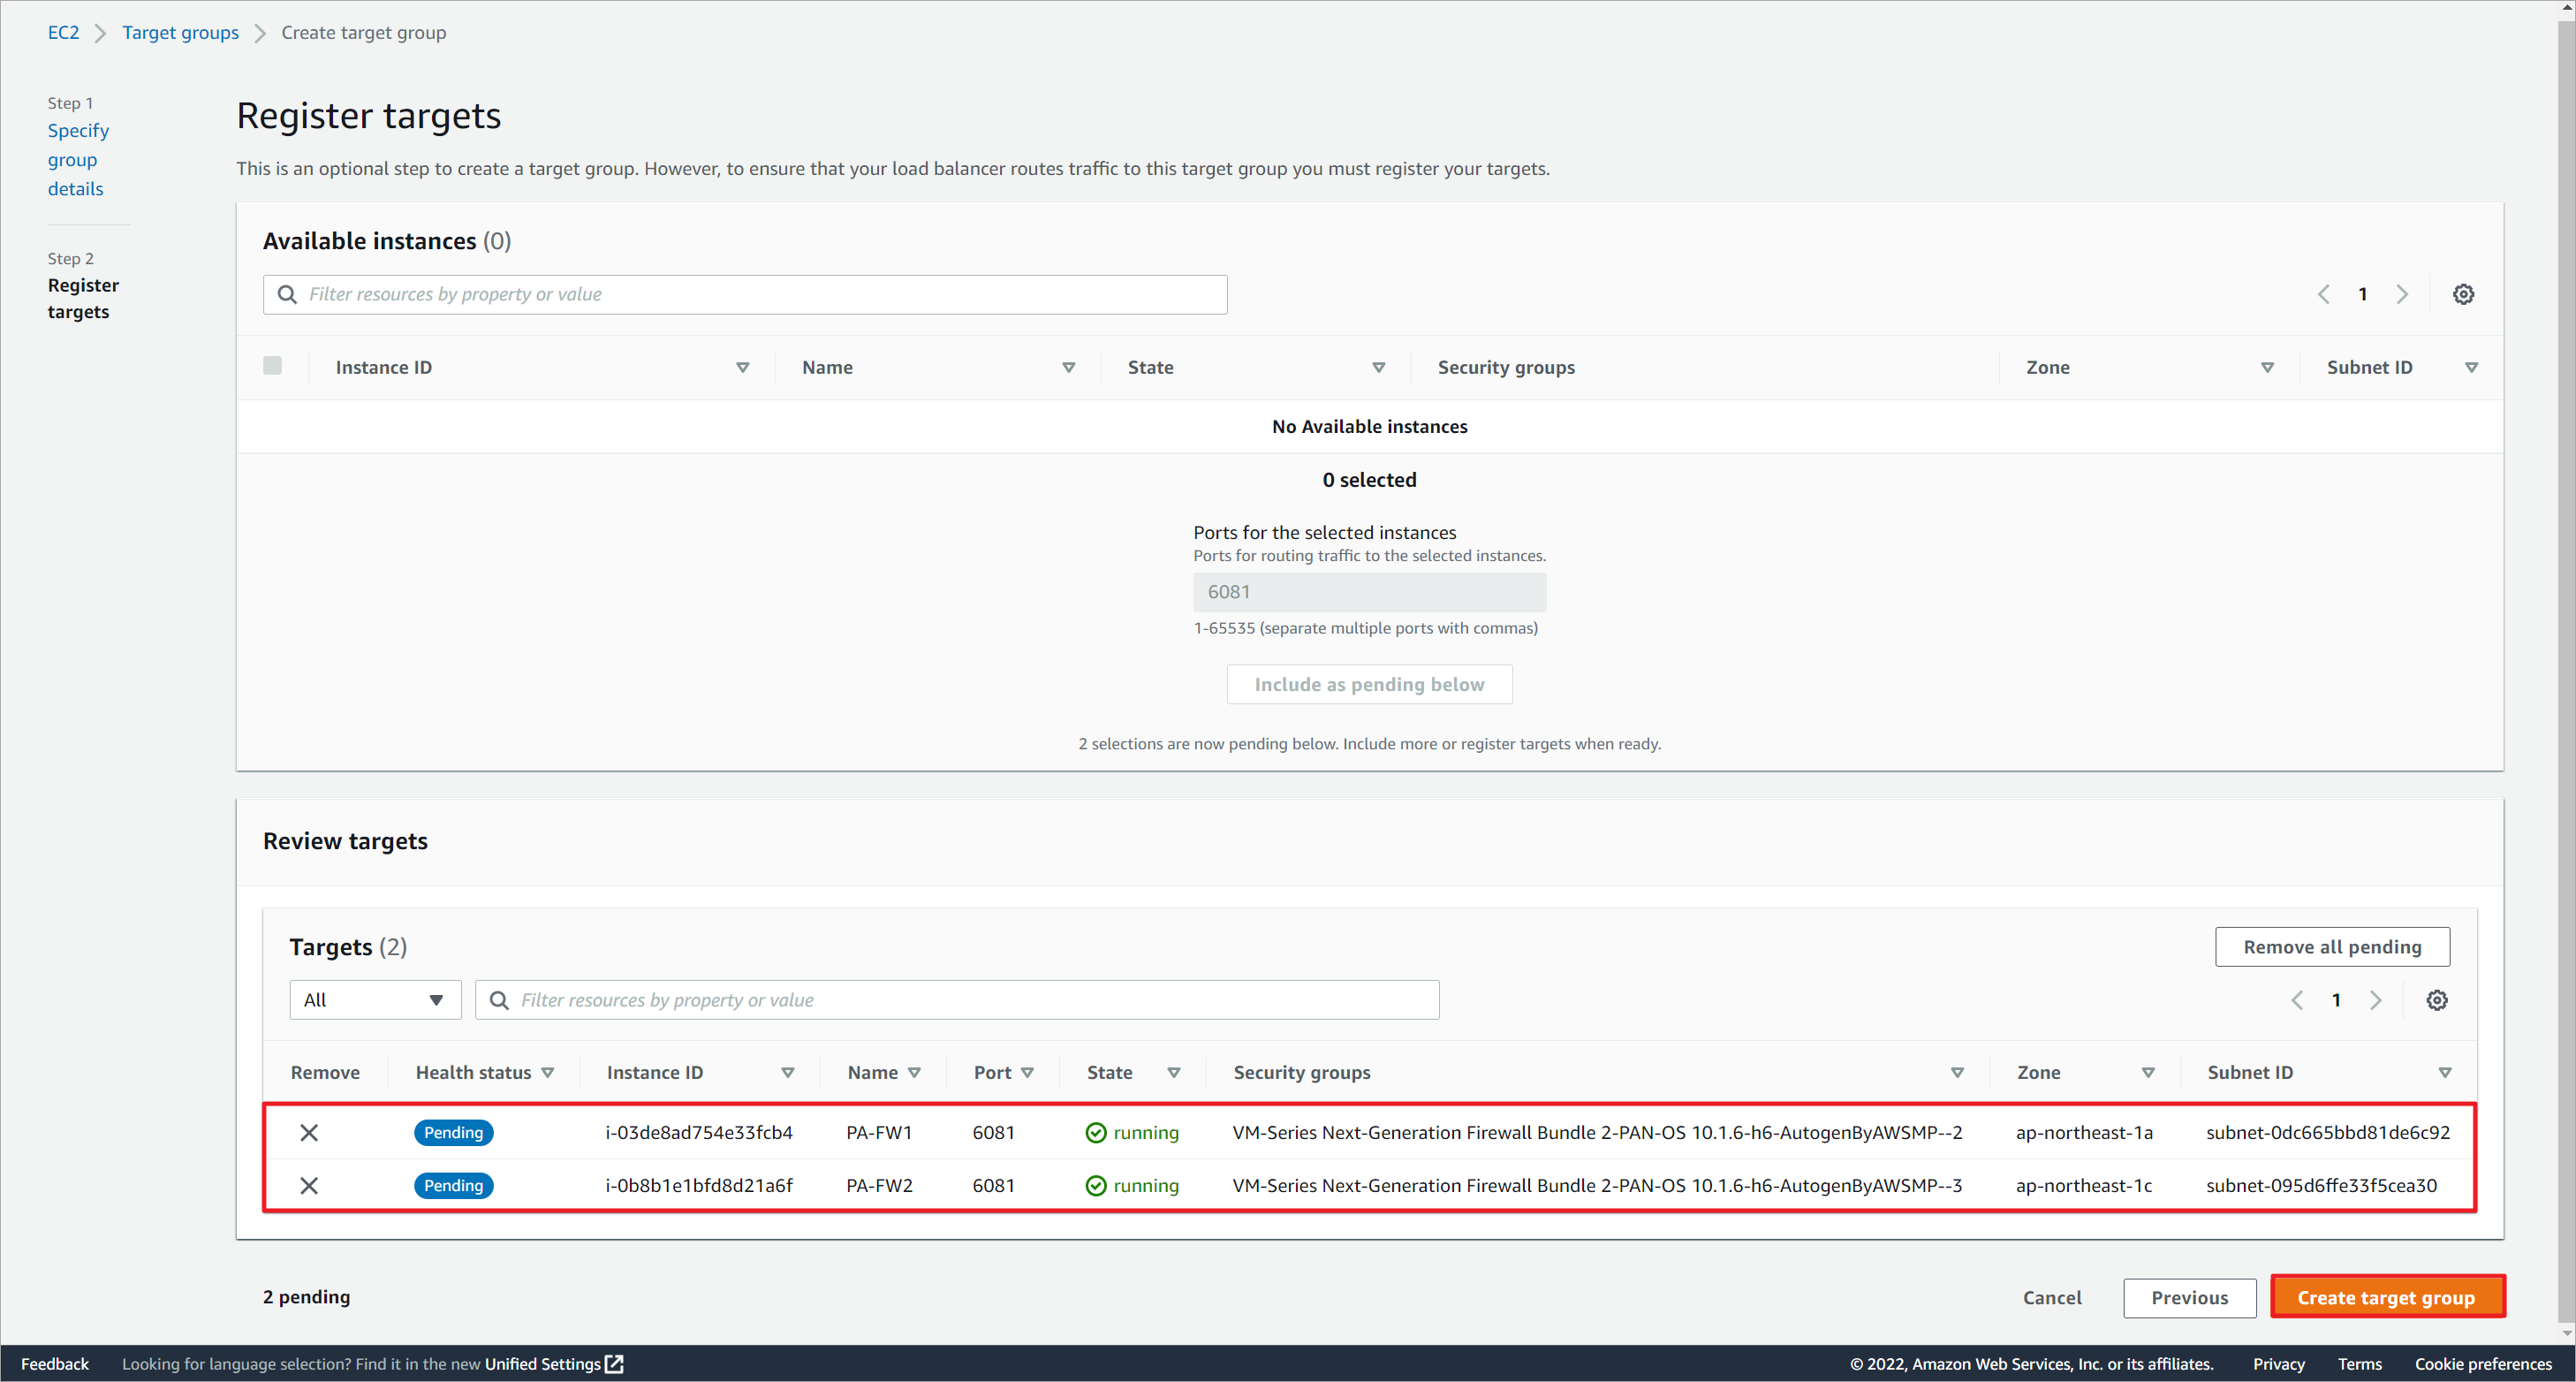This screenshot has height=1382, width=2576.
Task: Open Cookie preferences in footer
Action: pyautogui.click(x=2484, y=1364)
